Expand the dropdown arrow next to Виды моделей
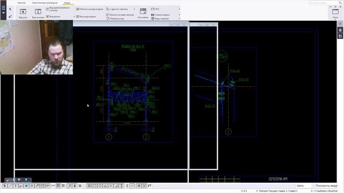The width and height of the screenshot is (344, 193). click(179, 19)
